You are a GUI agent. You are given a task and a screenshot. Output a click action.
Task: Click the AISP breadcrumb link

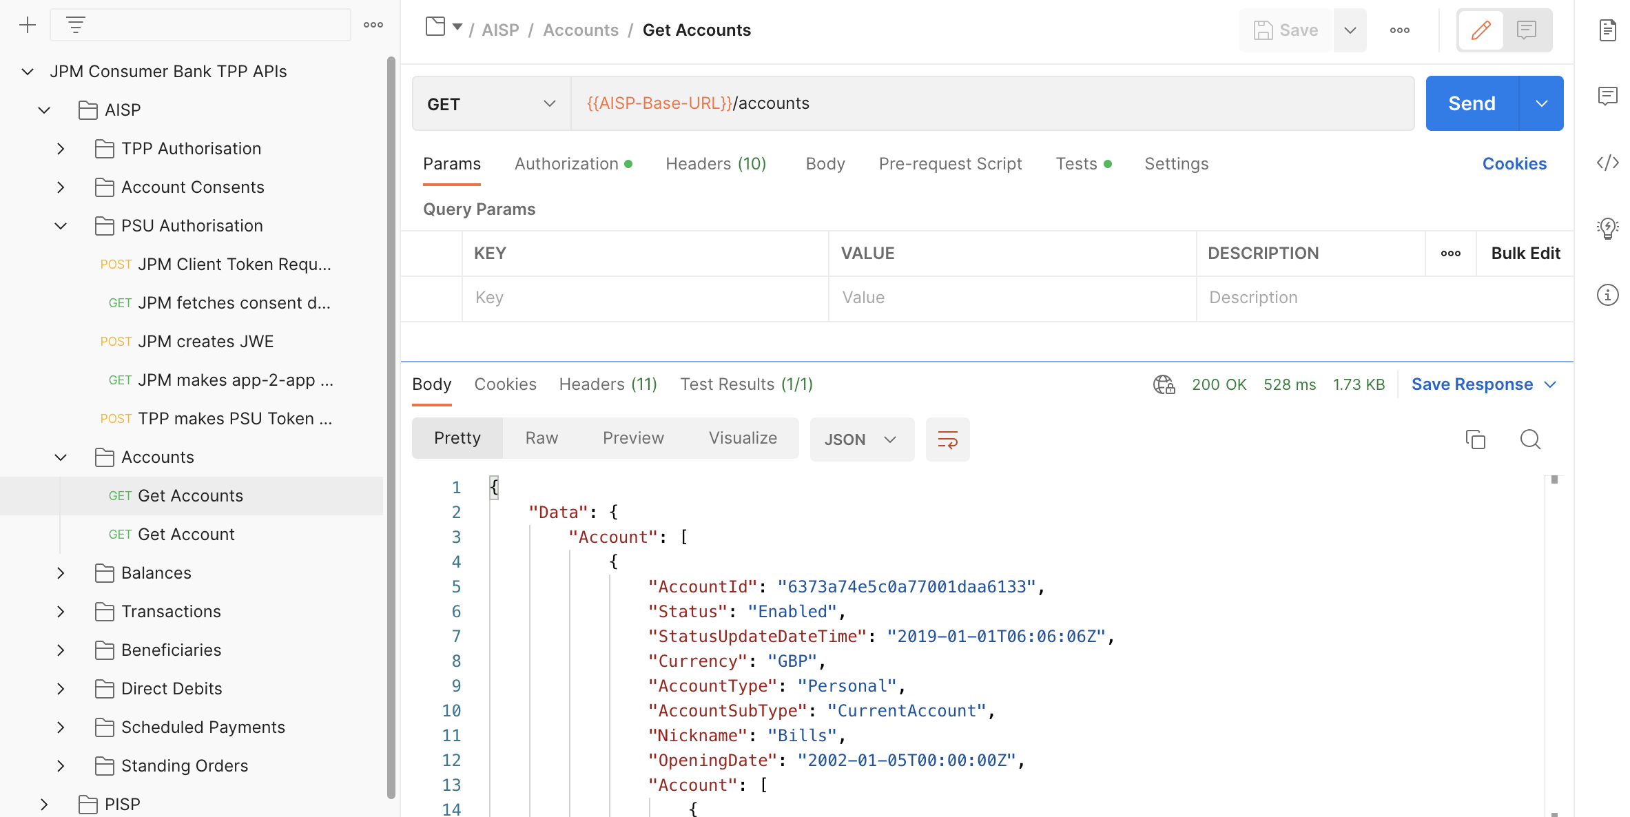pos(500,30)
